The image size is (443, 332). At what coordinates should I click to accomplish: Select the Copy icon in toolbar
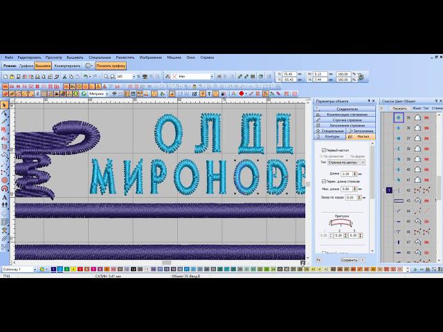coord(71,77)
